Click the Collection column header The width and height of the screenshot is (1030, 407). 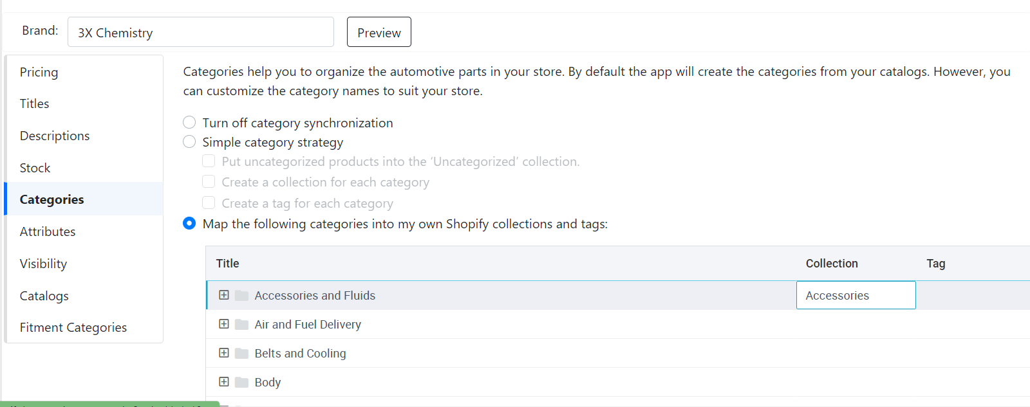pos(831,263)
